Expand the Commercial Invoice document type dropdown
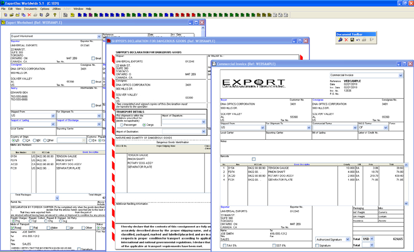Image resolution: width=414 pixels, height=252 pixels. coord(401,75)
